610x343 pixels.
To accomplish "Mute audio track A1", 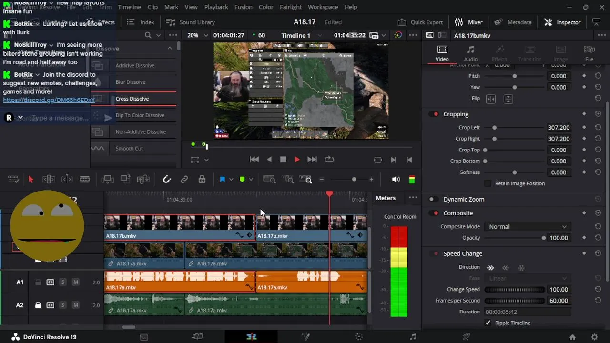I will coord(76,282).
